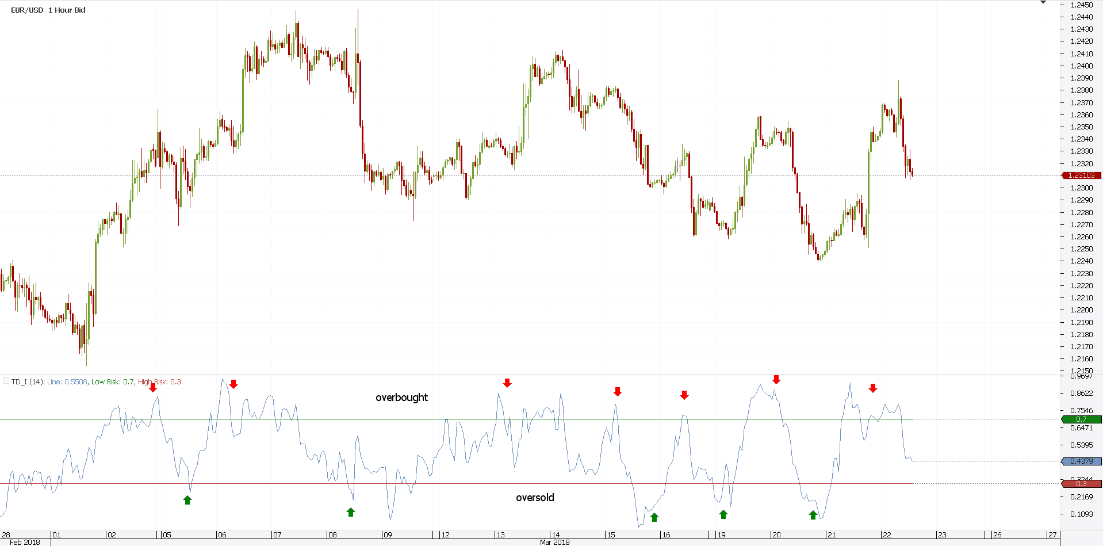The width and height of the screenshot is (1103, 546).
Task: Click the green up arrow near March 19
Action: click(x=723, y=514)
